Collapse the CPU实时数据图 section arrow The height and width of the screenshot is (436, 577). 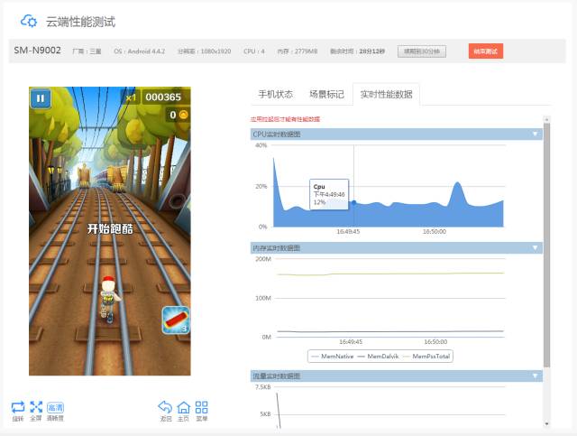click(535, 134)
